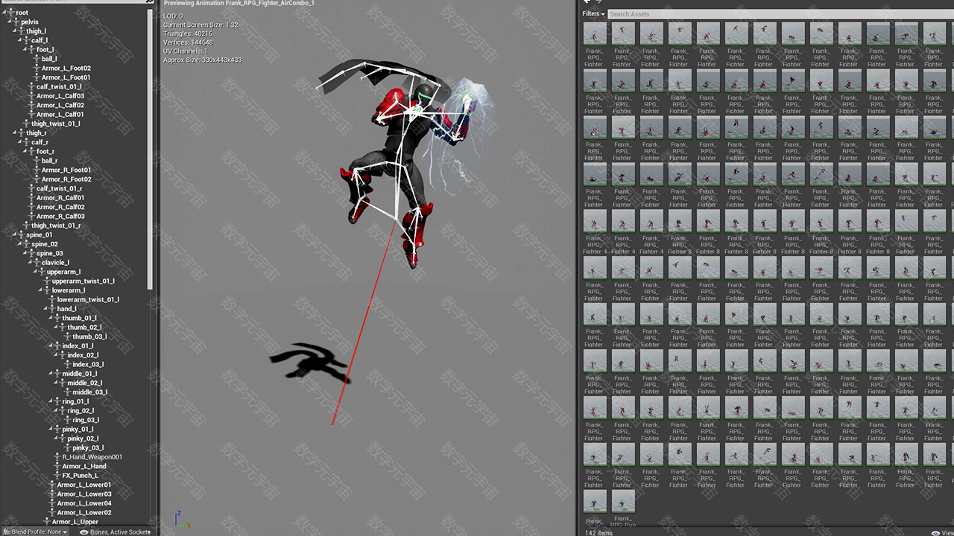The width and height of the screenshot is (954, 536).
Task: Collapse the index_01_l branch
Action: click(x=52, y=346)
